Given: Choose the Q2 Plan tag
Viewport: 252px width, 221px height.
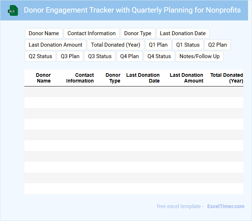Looking at the screenshot, I should (x=218, y=45).
